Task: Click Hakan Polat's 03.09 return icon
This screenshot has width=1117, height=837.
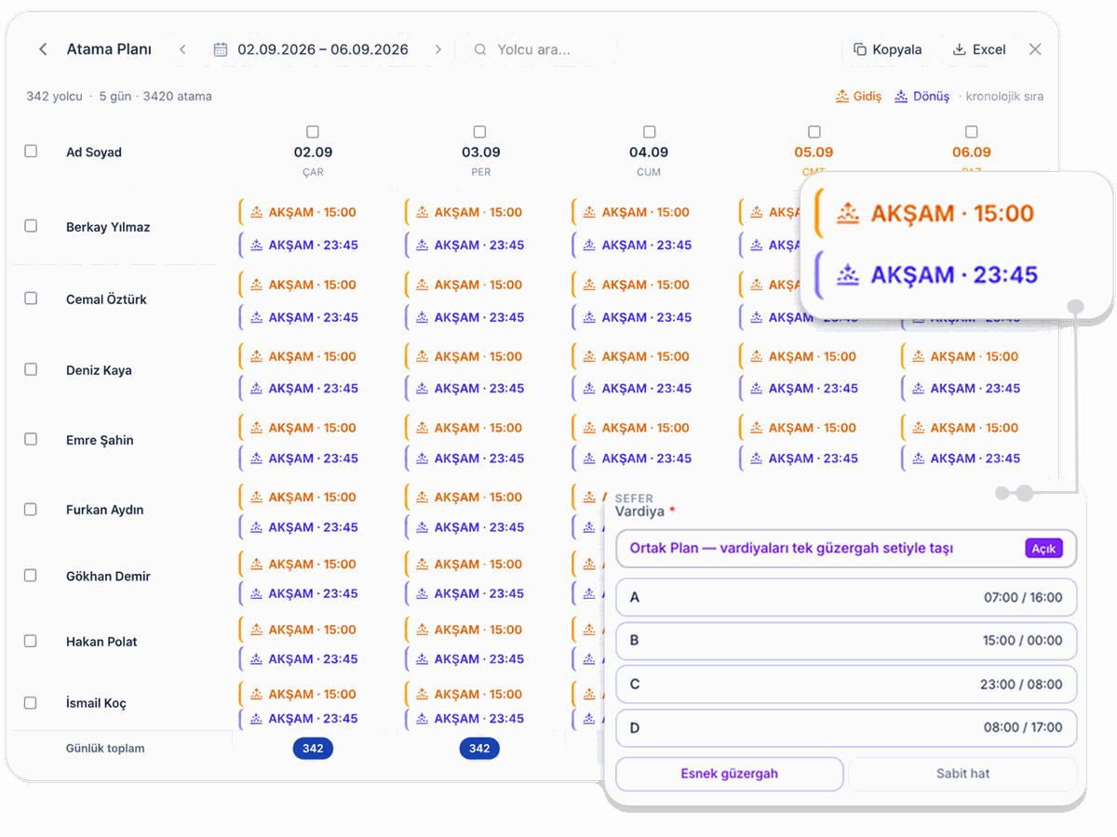Action: tap(423, 659)
